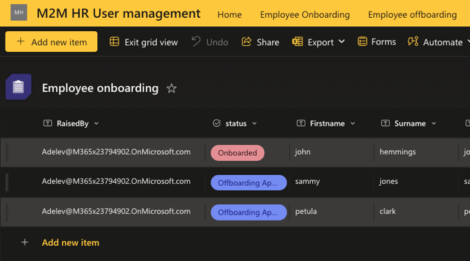Click the red Onboarded status pill
This screenshot has width=470, height=261.
point(237,153)
